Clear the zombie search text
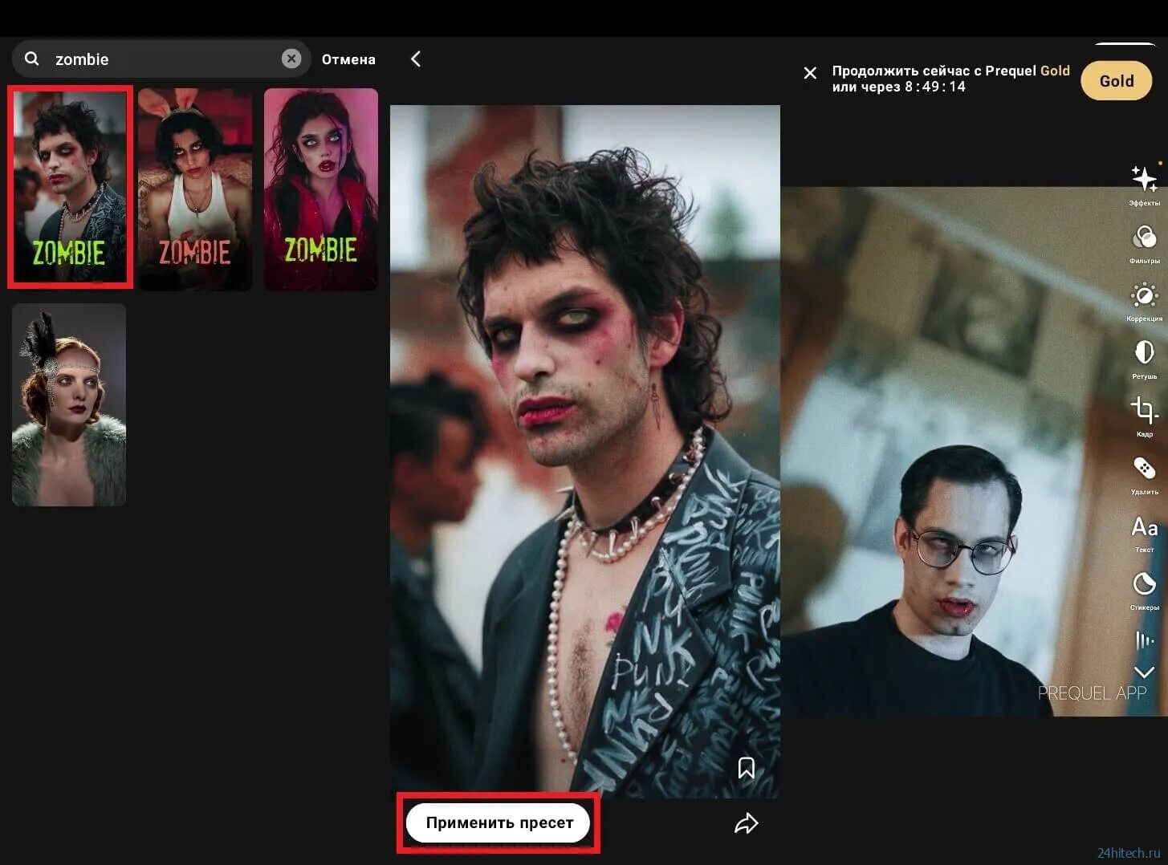 click(291, 59)
